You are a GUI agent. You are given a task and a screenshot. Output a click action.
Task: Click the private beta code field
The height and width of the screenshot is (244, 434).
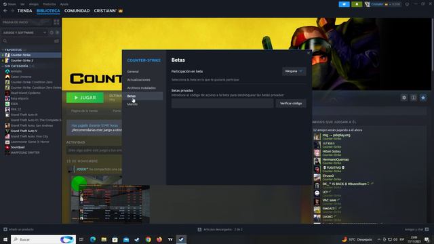[222, 104]
